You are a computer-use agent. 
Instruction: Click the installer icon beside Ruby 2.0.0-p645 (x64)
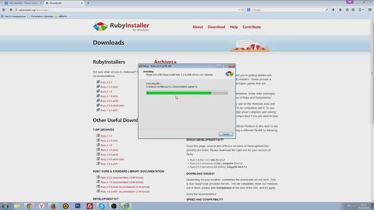pyautogui.click(x=98, y=105)
